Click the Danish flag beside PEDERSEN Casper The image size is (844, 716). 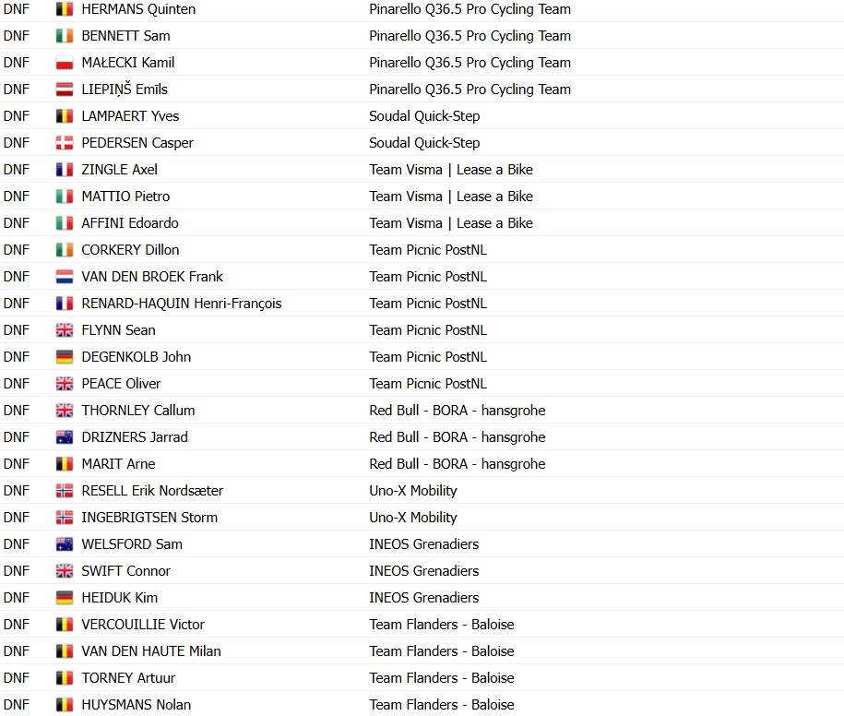click(64, 143)
